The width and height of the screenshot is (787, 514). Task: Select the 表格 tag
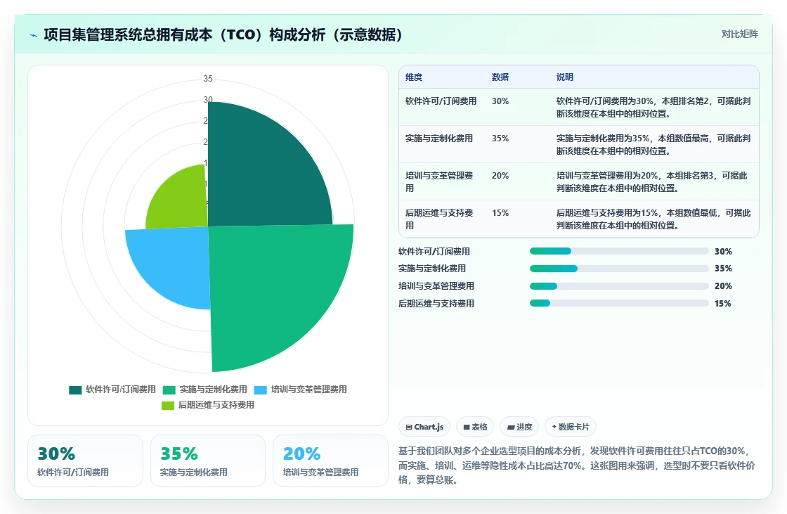pyautogui.click(x=475, y=427)
